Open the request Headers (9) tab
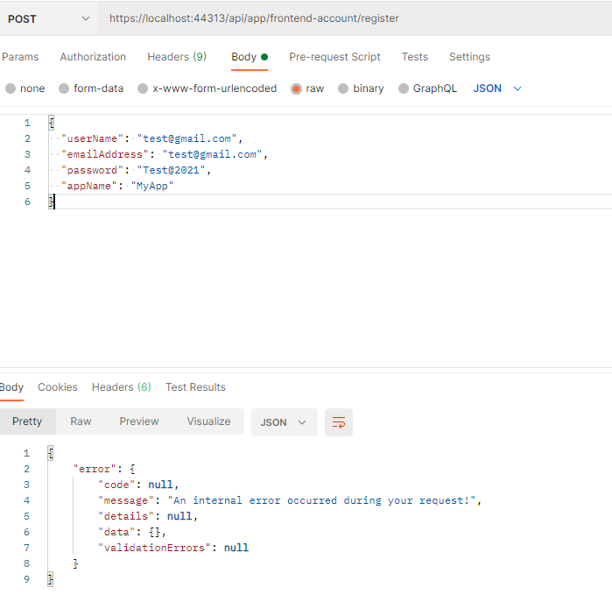Image resolution: width=612 pixels, height=609 pixels. point(177,57)
